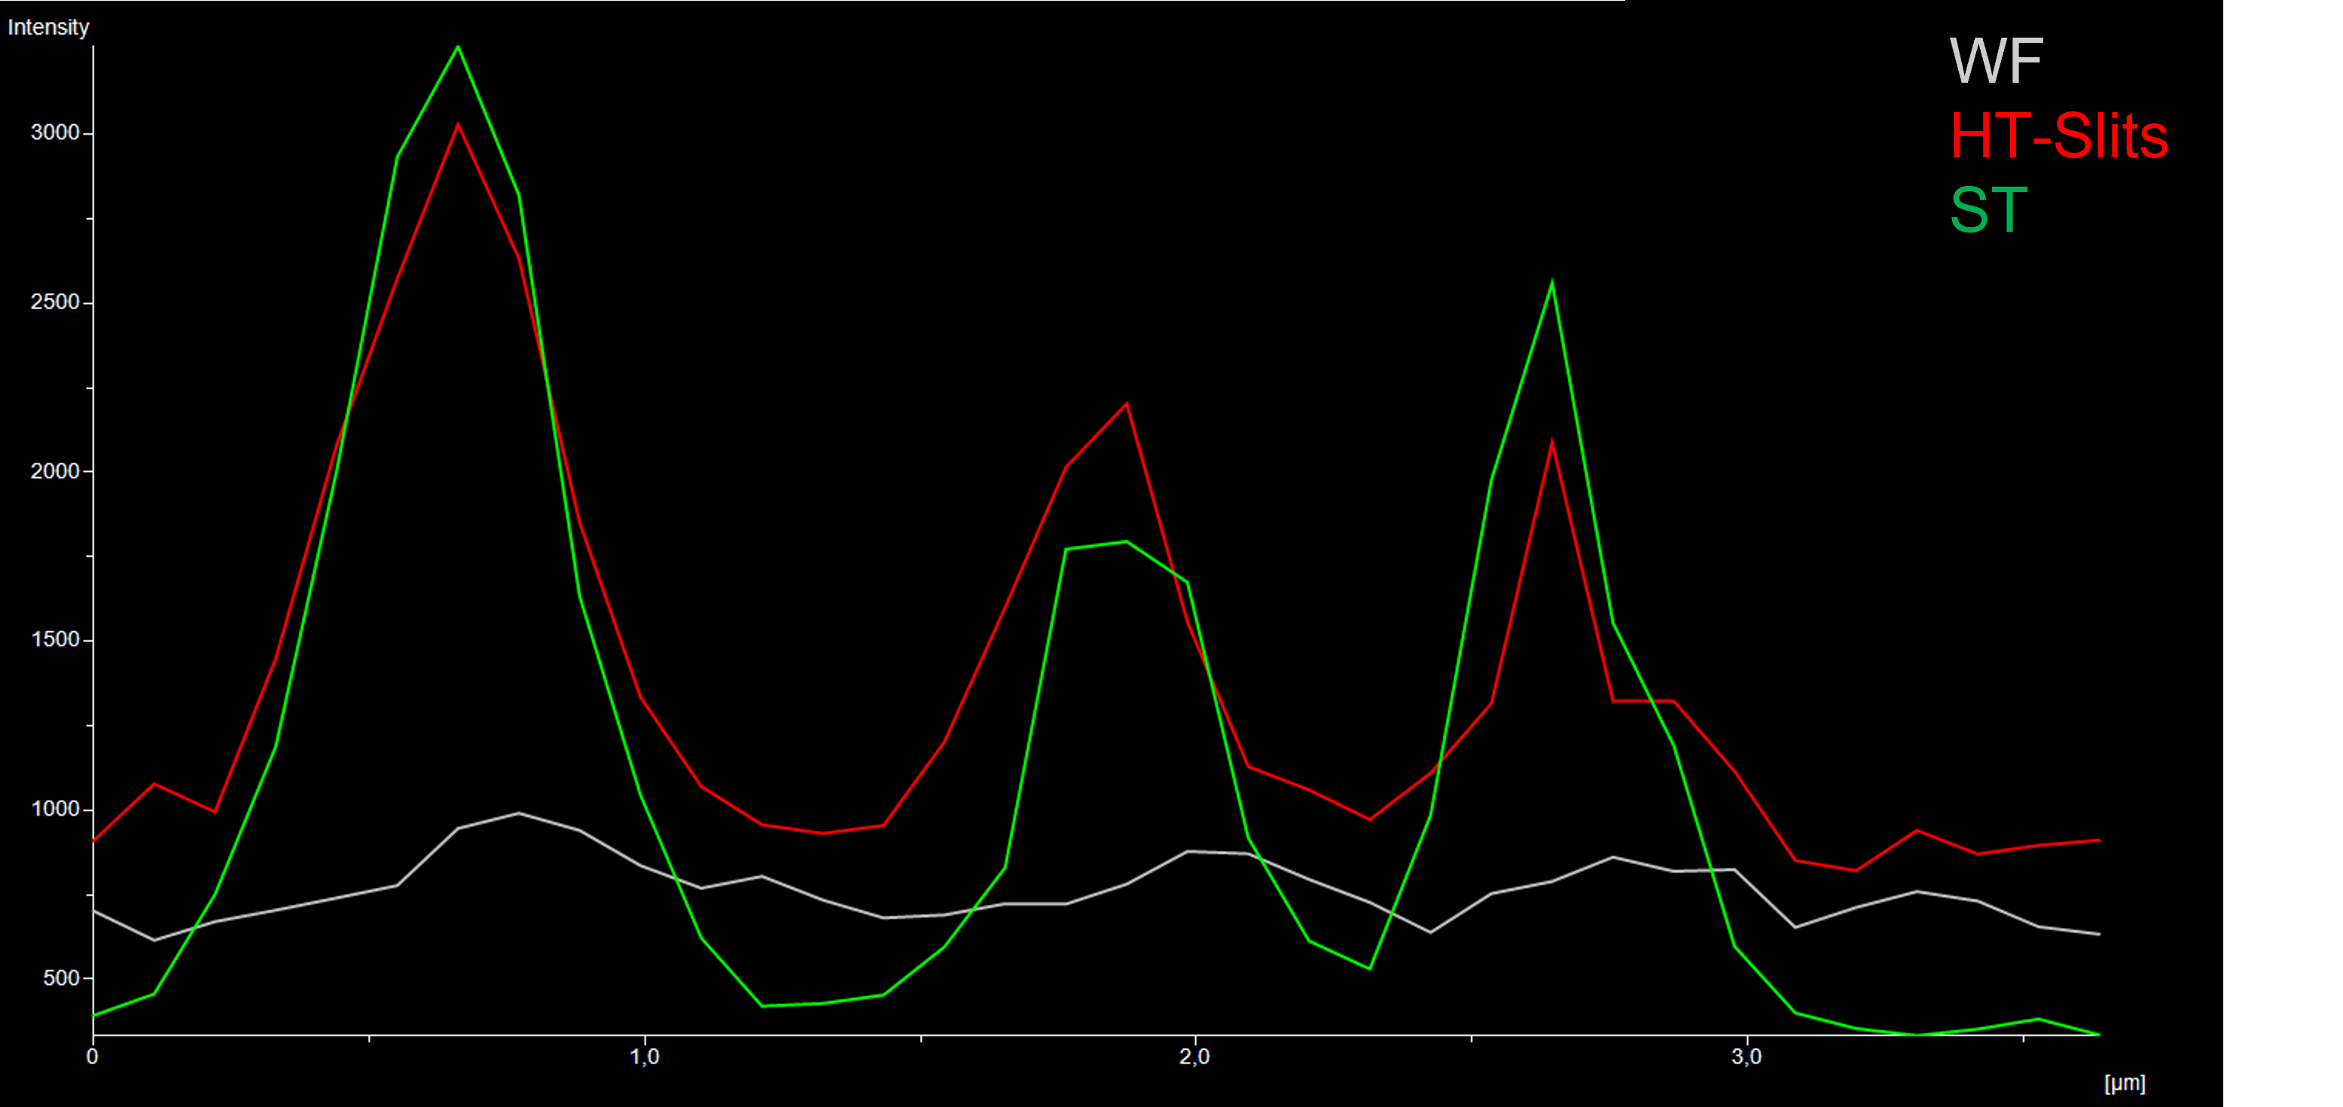
Task: Click the Intensity axis title
Action: (48, 27)
